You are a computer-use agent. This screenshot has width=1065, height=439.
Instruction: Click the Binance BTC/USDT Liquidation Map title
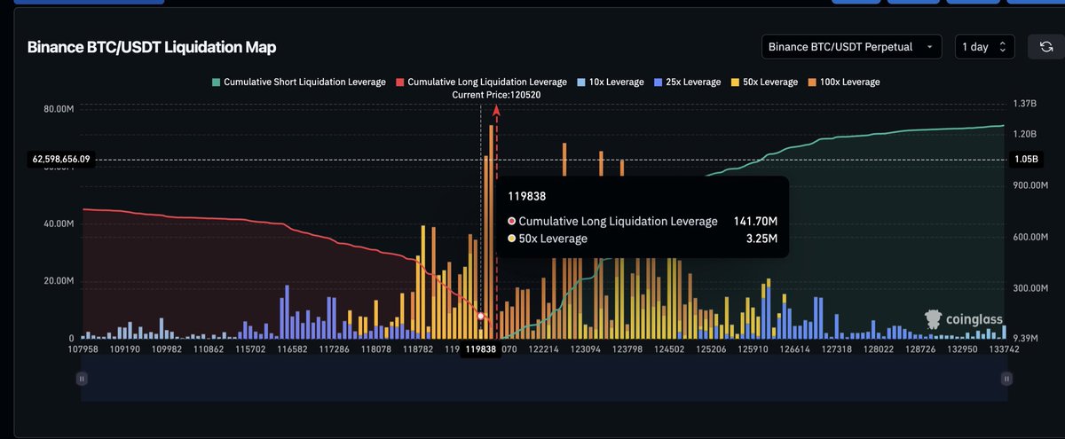(152, 48)
